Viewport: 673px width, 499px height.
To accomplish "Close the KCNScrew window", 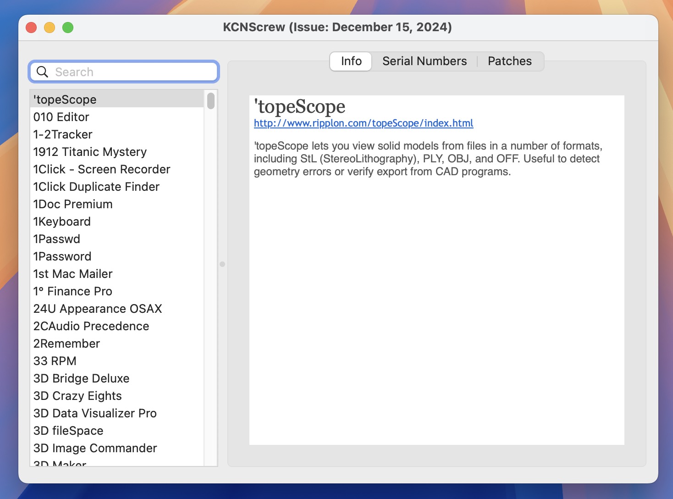I will [x=31, y=28].
